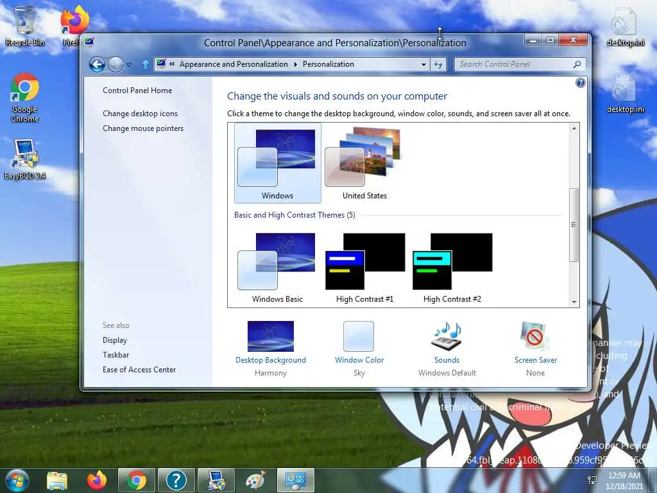Click the Control Panel icon in address bar

click(x=161, y=64)
